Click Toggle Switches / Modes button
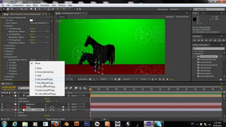The image size is (226, 127). (x=55, y=119)
